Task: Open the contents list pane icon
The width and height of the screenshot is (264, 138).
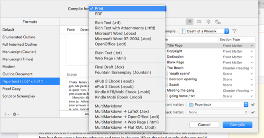Action: pyautogui.click(x=190, y=22)
